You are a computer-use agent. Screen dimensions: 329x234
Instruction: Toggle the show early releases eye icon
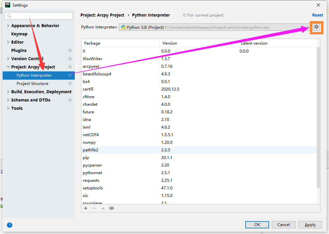coord(112,208)
